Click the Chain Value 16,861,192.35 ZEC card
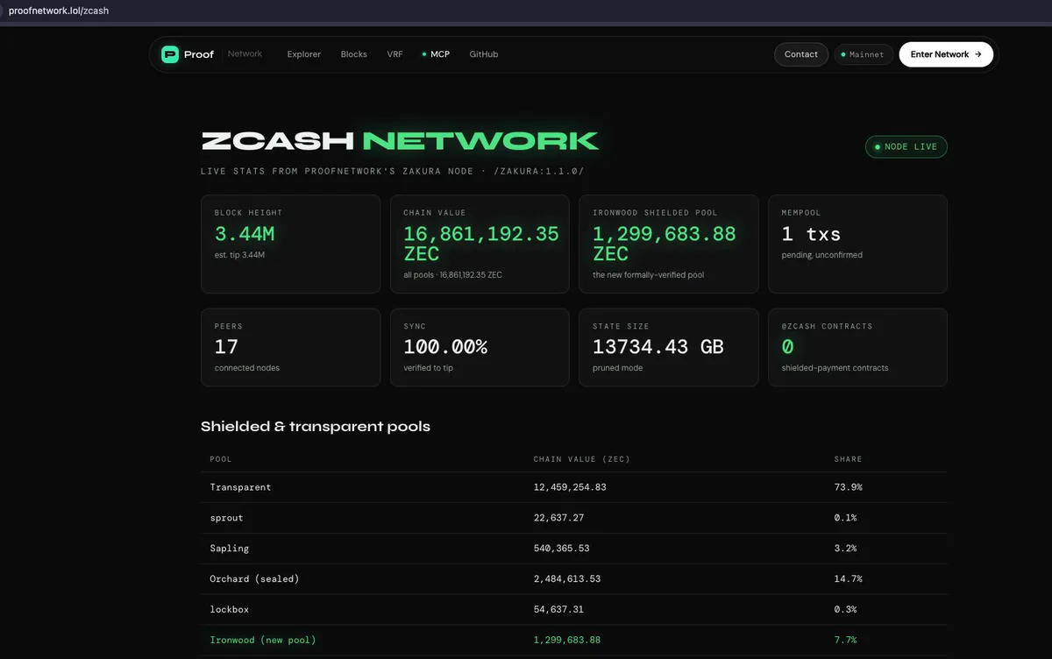Screen dimensions: 1052x659 coord(480,244)
